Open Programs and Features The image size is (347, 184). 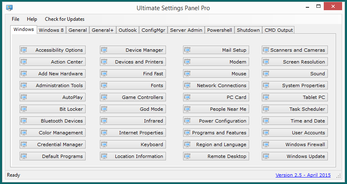(x=215, y=133)
